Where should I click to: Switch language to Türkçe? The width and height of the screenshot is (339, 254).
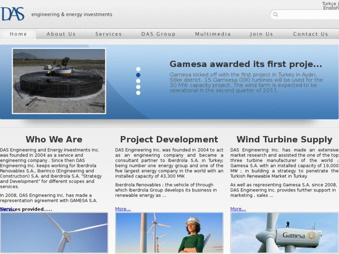(x=329, y=3)
